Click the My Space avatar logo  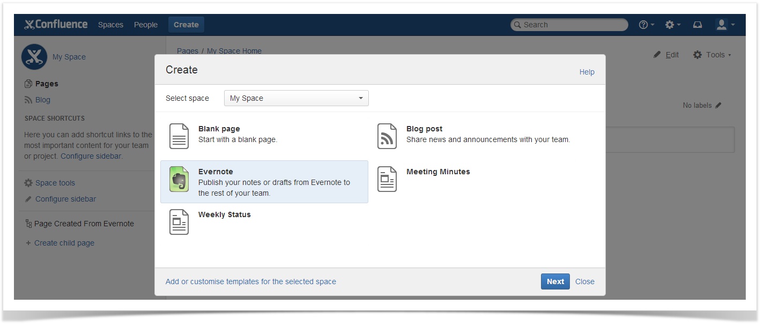click(x=34, y=56)
